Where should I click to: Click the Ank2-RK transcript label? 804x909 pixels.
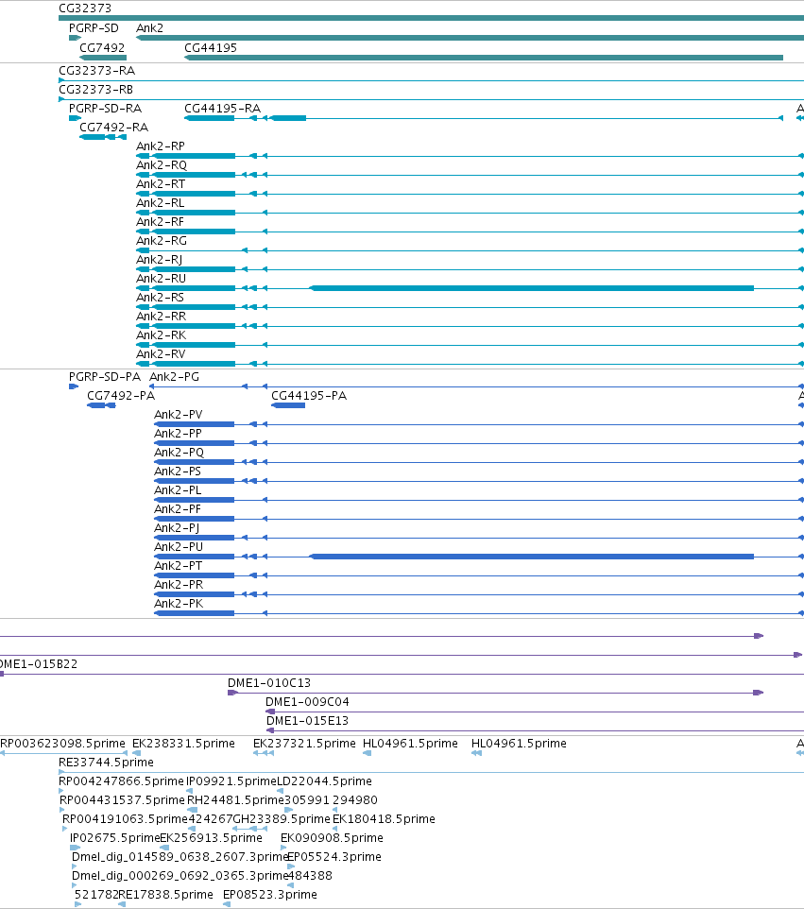162,335
